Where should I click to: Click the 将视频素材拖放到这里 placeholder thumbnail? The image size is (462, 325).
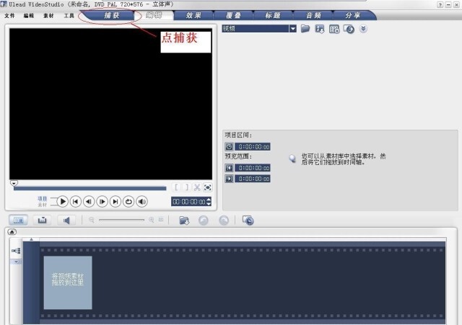[x=68, y=282]
